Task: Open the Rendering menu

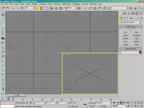Action: 76,4
